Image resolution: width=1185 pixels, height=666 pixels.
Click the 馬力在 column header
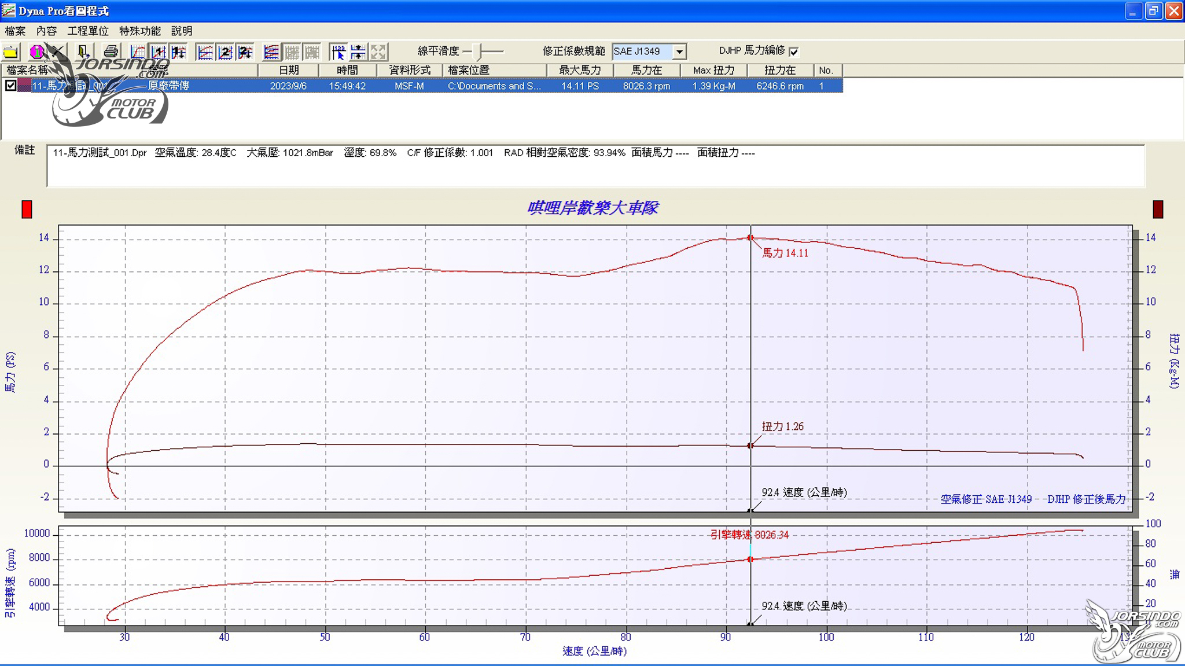coord(646,70)
